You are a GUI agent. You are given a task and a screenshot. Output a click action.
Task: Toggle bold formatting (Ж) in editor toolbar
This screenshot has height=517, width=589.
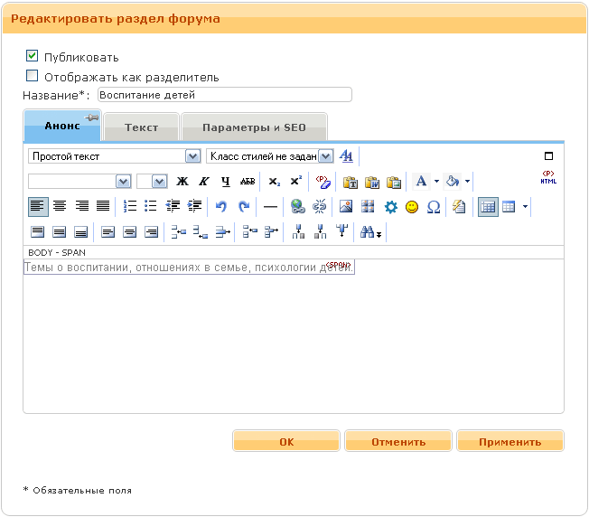[x=182, y=182]
